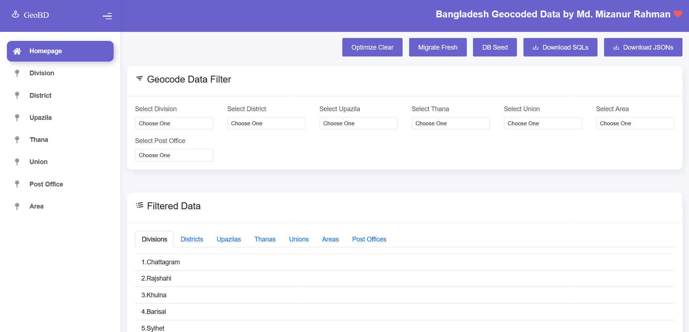Click the pin icon next to Post Office
Screen dimensions: 689x332
(17, 184)
